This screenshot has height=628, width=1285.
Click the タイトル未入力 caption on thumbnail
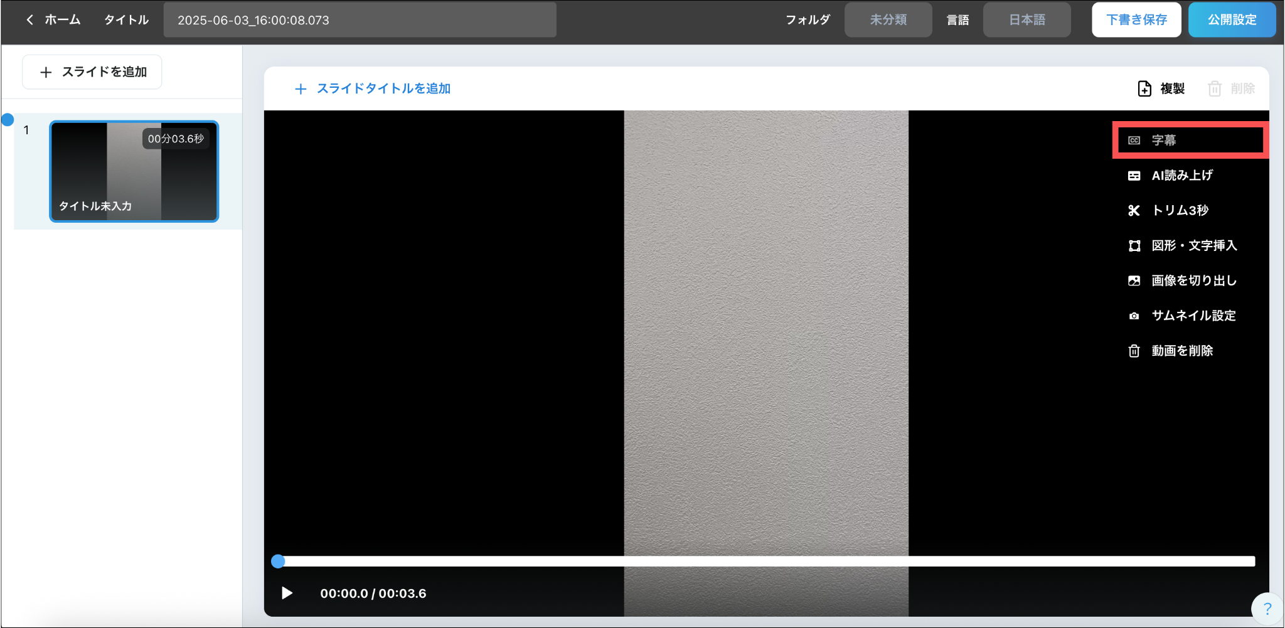(95, 206)
